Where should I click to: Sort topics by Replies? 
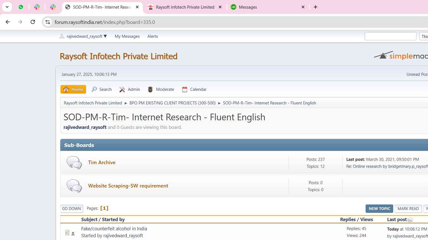pyautogui.click(x=348, y=219)
